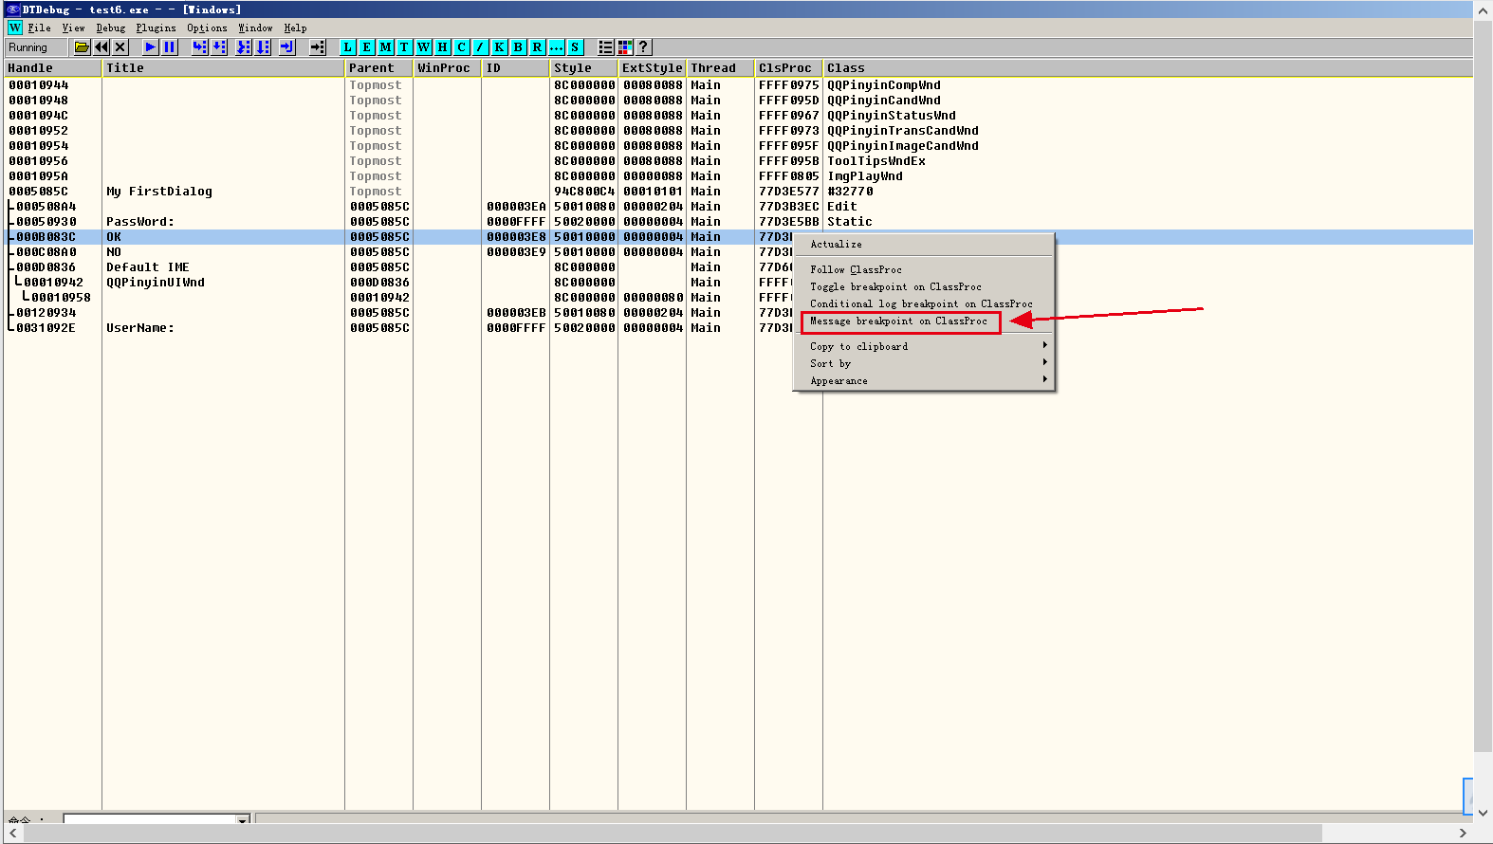Select Conditional log breakpoint on ClassProc
The image size is (1493, 844).
coord(924,304)
